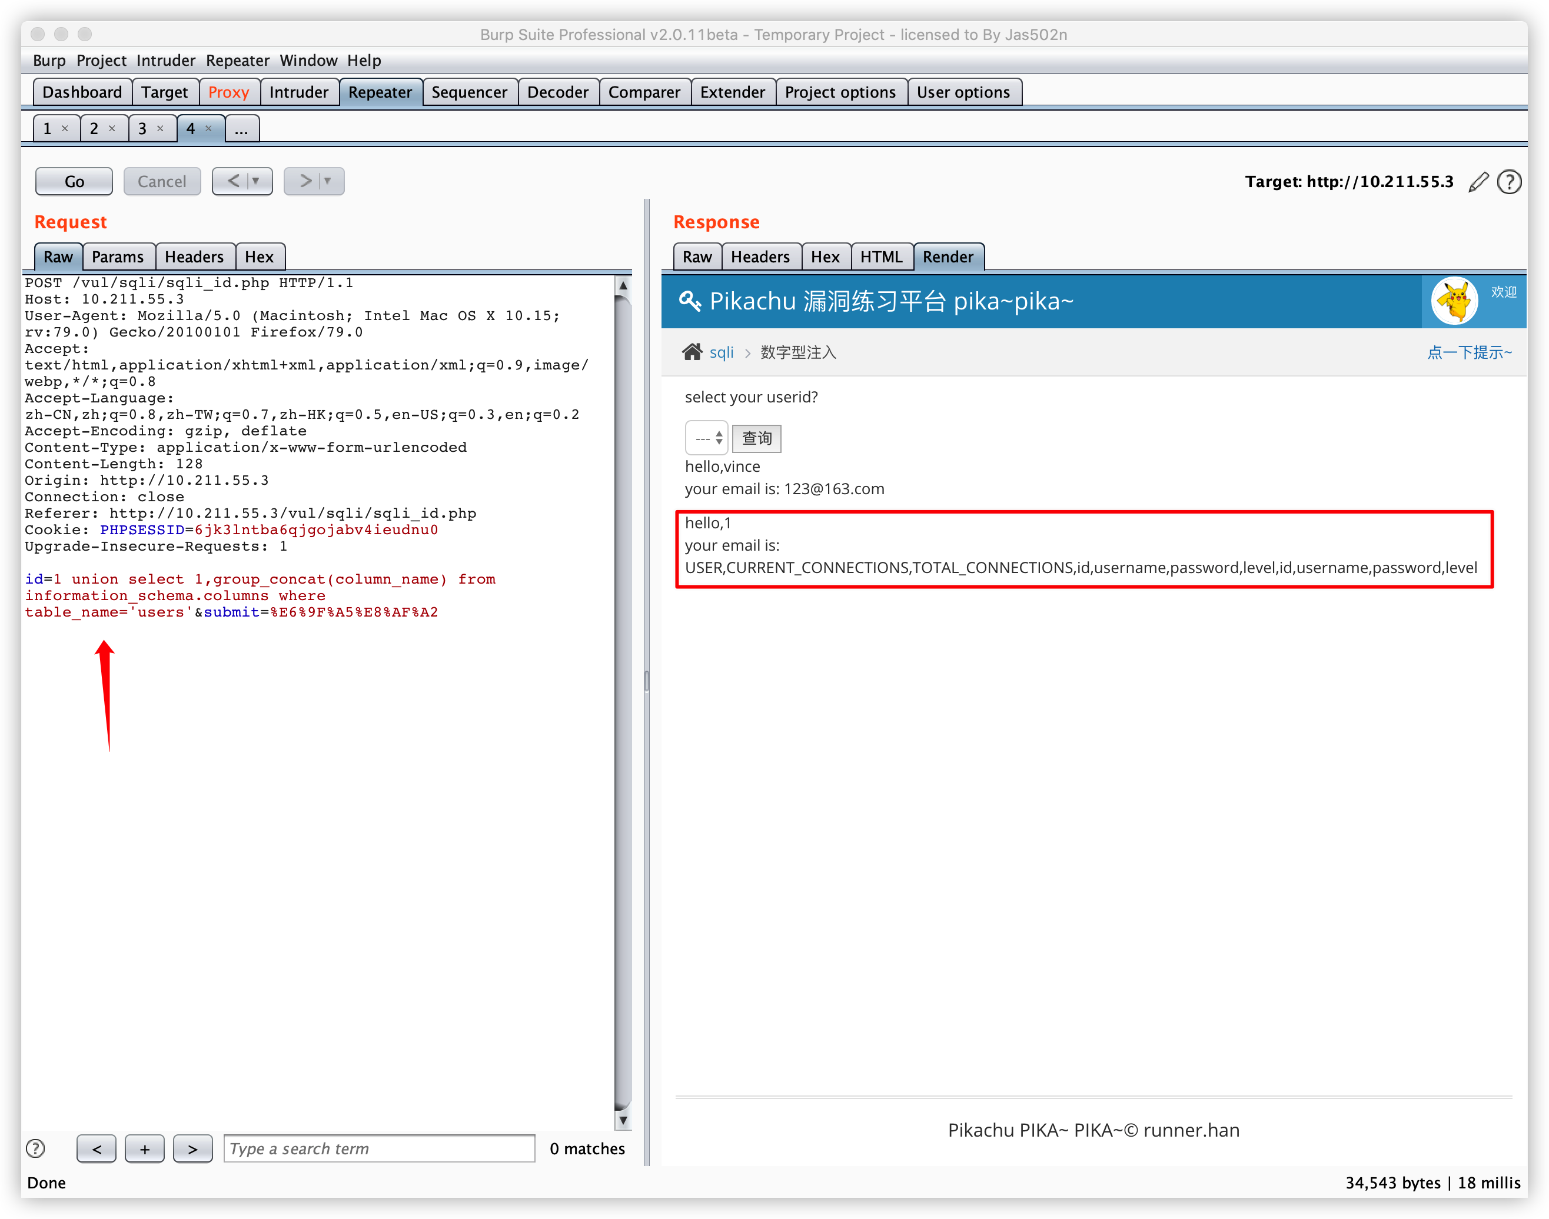Open the userid select dropdown
The height and width of the screenshot is (1219, 1549).
coord(706,438)
